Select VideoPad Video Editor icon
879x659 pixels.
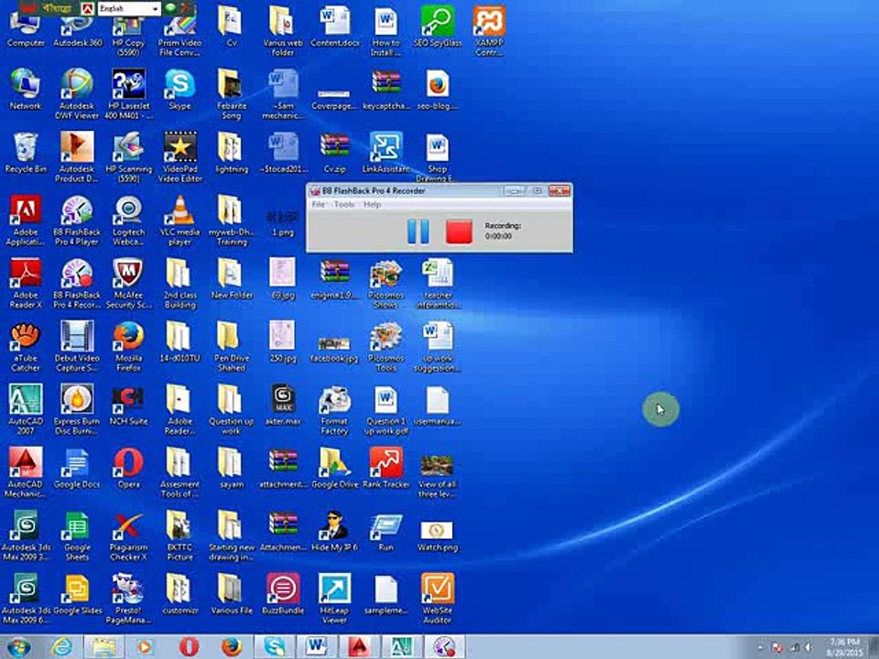(x=180, y=157)
